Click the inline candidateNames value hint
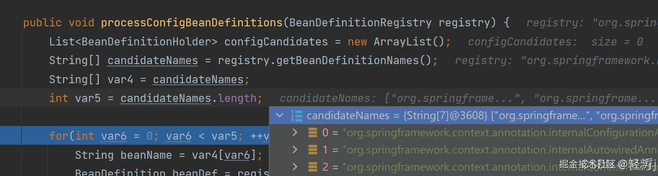Image resolution: width=658 pixels, height=176 pixels. point(468,98)
